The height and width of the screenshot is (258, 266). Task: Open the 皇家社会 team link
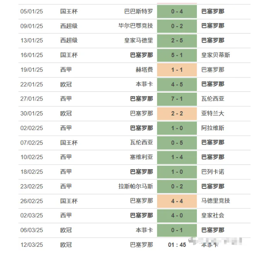tap(213, 216)
